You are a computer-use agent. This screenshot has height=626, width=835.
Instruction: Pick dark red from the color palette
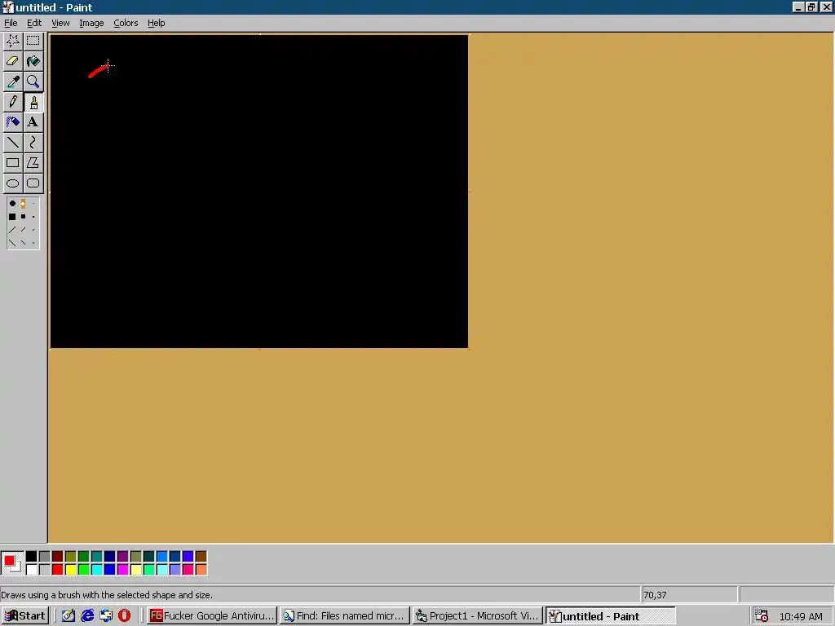click(58, 557)
